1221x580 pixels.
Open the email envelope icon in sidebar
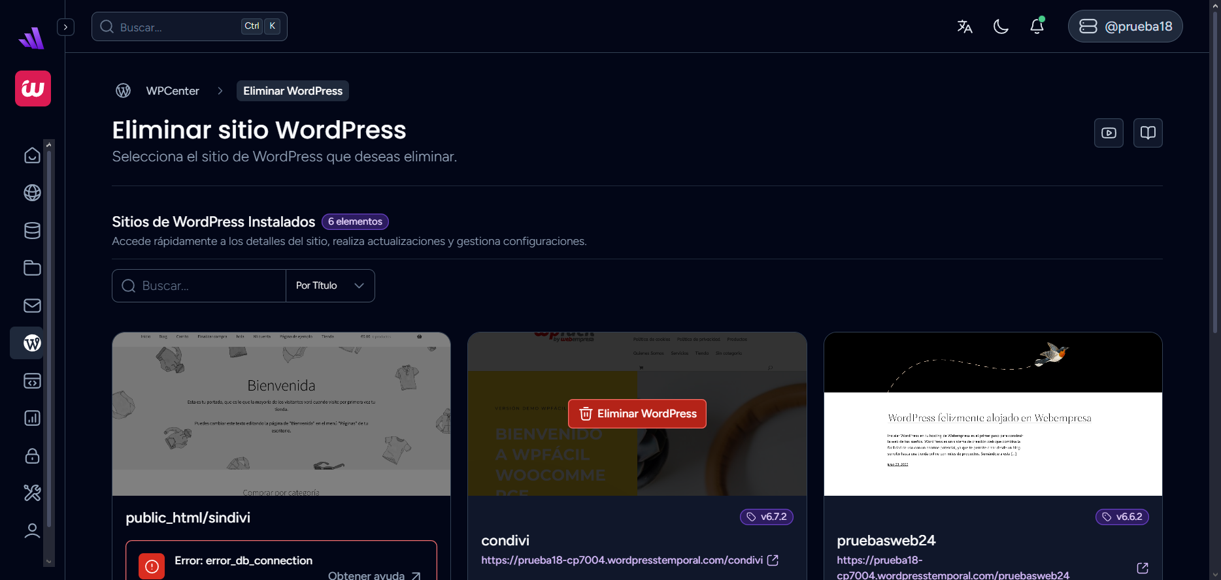[32, 306]
